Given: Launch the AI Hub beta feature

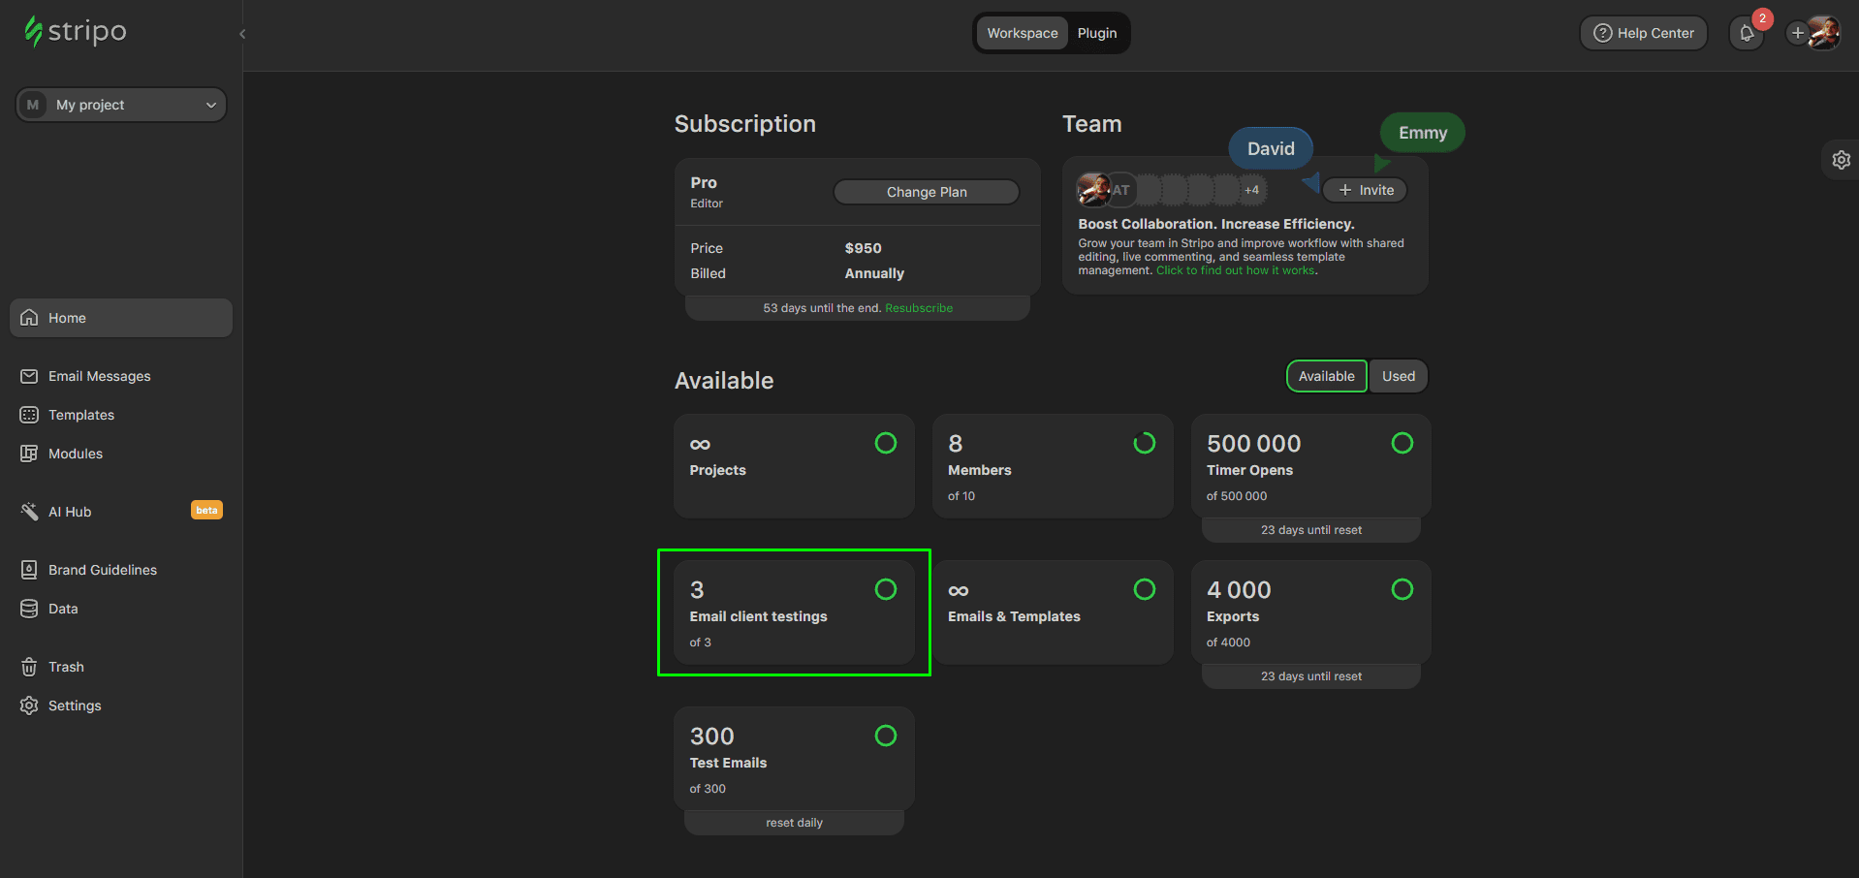Looking at the screenshot, I should click(x=70, y=511).
